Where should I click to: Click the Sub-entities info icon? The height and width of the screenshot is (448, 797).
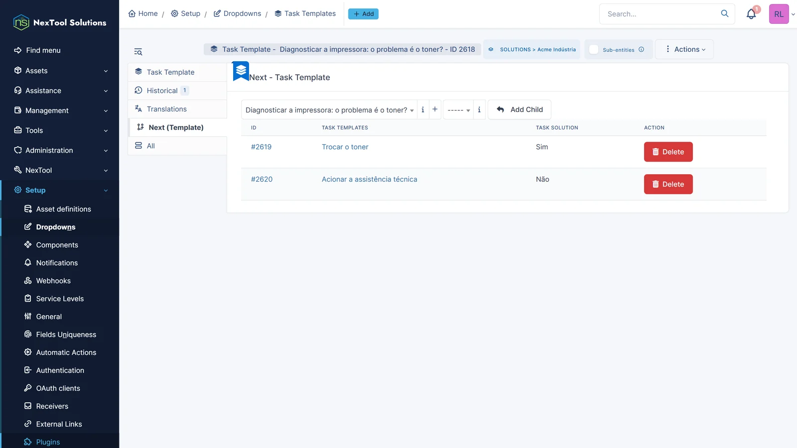[x=642, y=49]
